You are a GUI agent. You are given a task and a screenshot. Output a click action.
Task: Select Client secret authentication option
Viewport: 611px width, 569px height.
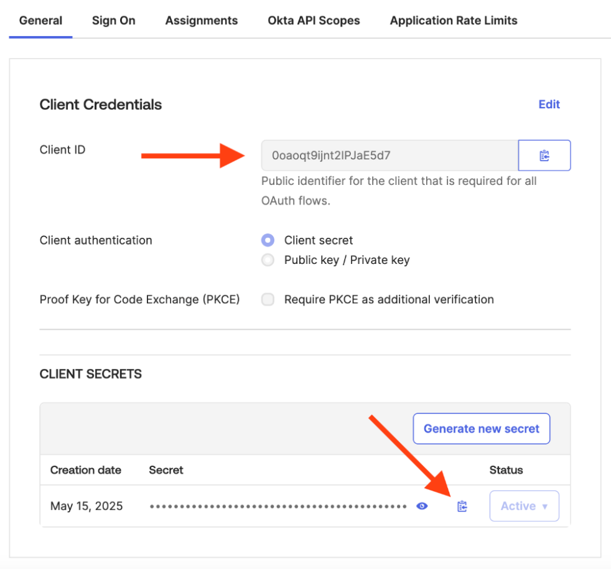coord(268,240)
